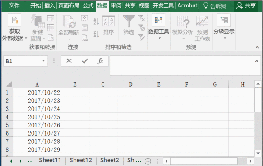The image size is (263, 166).
Task: Switch to the 页面布局 tab
Action: point(69,6)
